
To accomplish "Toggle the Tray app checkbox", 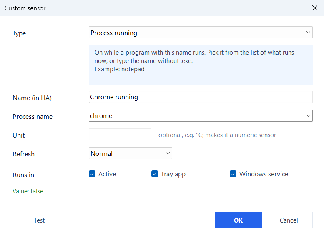I will click(x=155, y=174).
